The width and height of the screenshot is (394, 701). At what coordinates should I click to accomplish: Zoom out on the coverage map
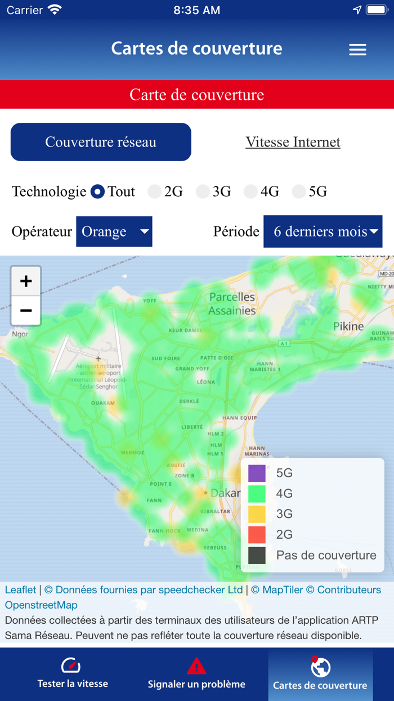tap(26, 310)
